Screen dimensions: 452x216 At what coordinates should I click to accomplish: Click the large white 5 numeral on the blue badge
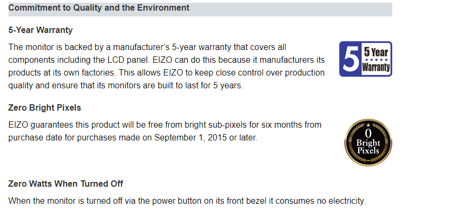tap(350, 59)
